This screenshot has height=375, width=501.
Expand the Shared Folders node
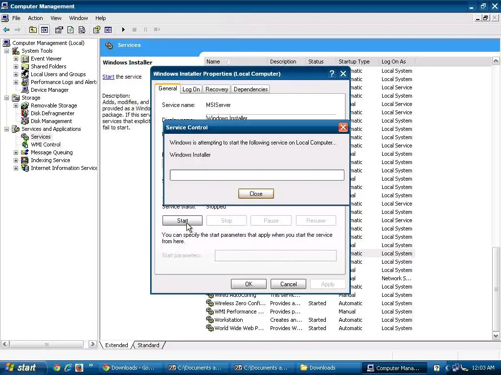click(16, 66)
